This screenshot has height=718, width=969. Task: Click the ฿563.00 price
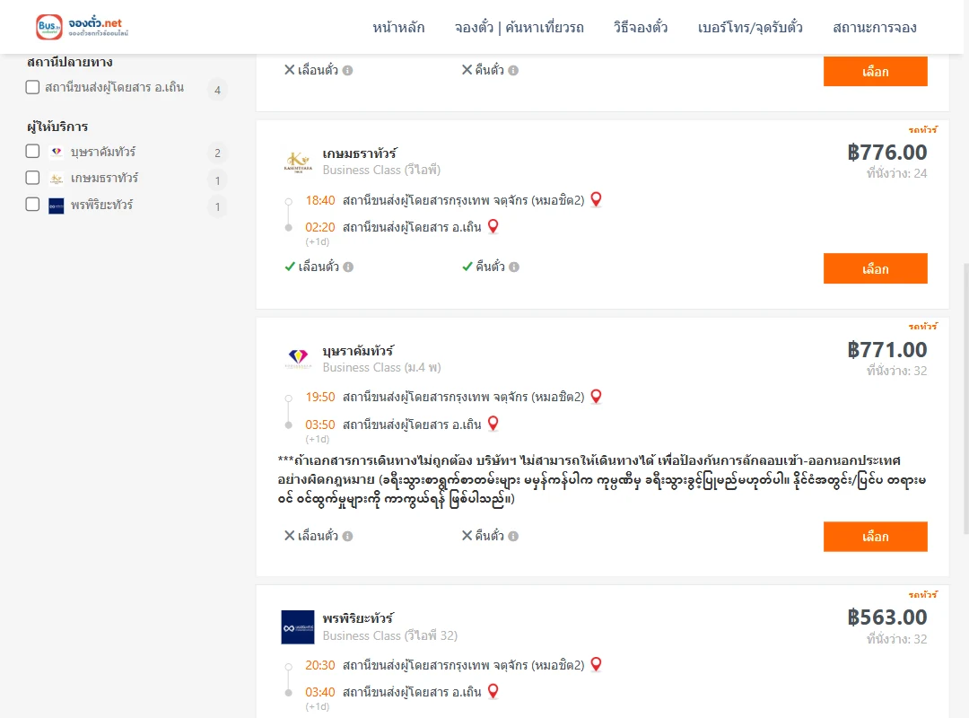(x=886, y=617)
